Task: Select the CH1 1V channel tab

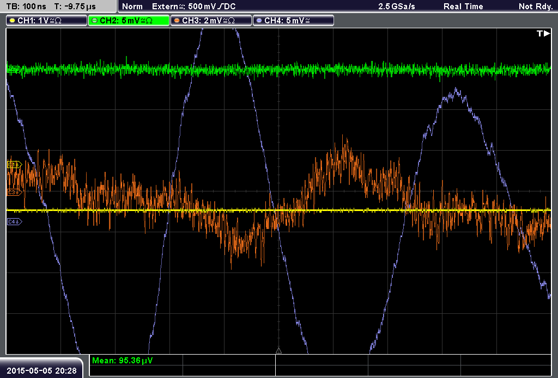Action: [47, 21]
